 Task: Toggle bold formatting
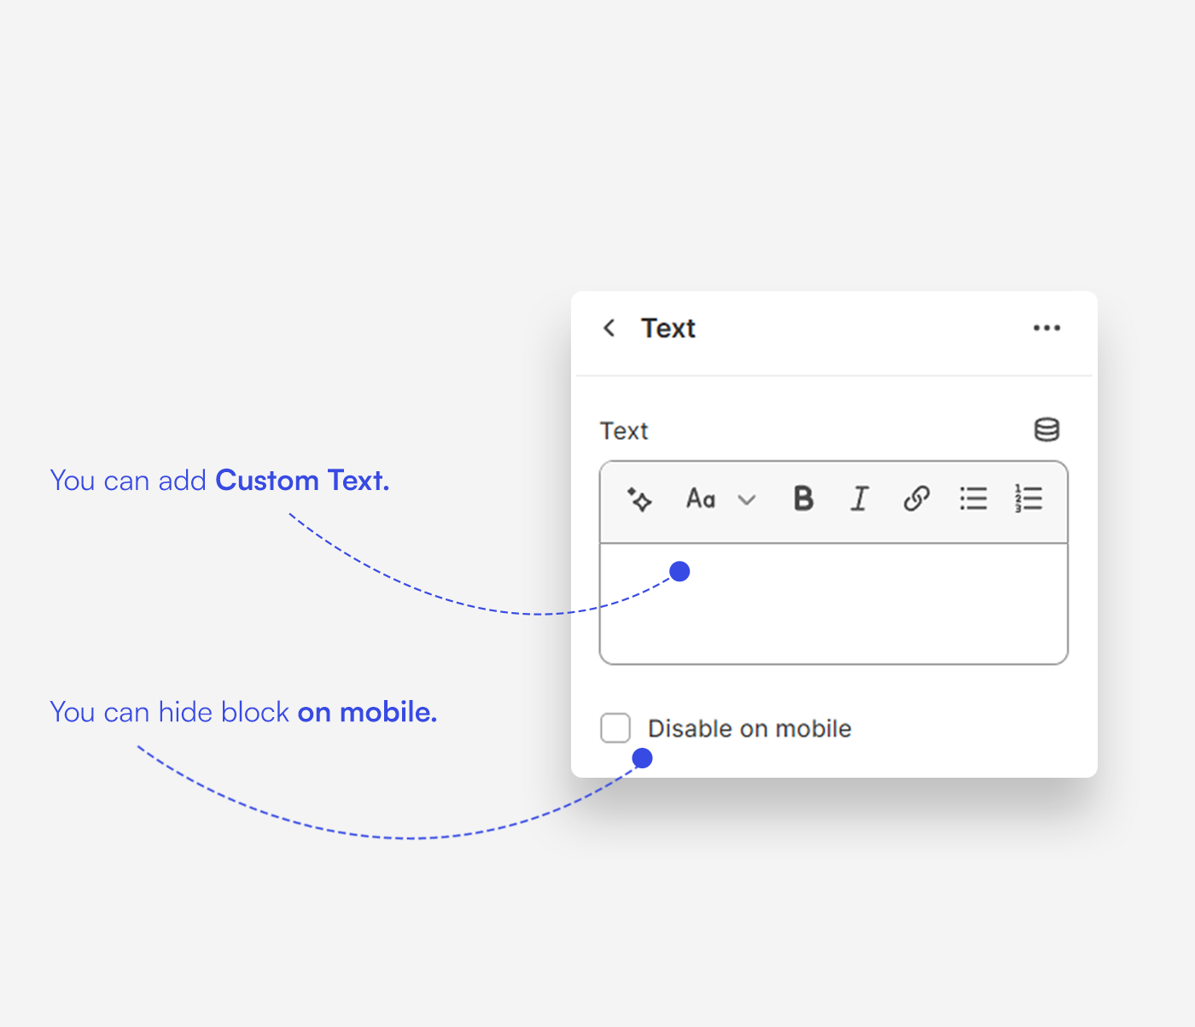[x=803, y=499]
